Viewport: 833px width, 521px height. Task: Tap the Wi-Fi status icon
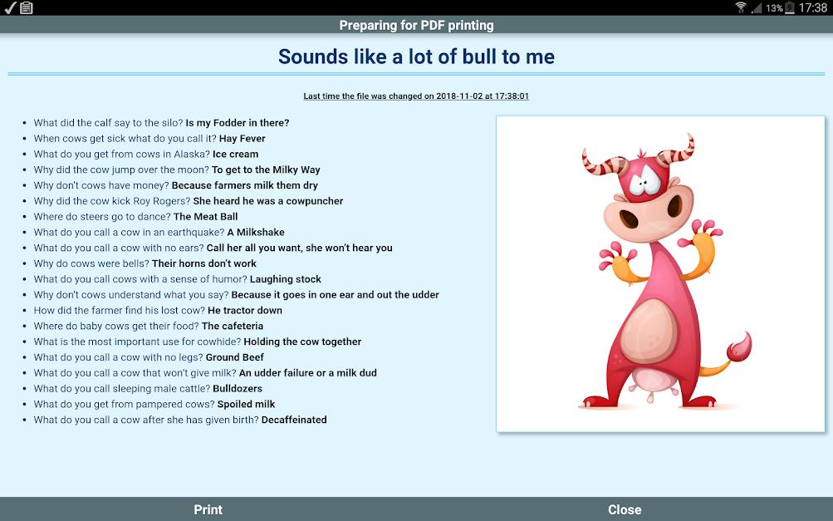coord(741,7)
